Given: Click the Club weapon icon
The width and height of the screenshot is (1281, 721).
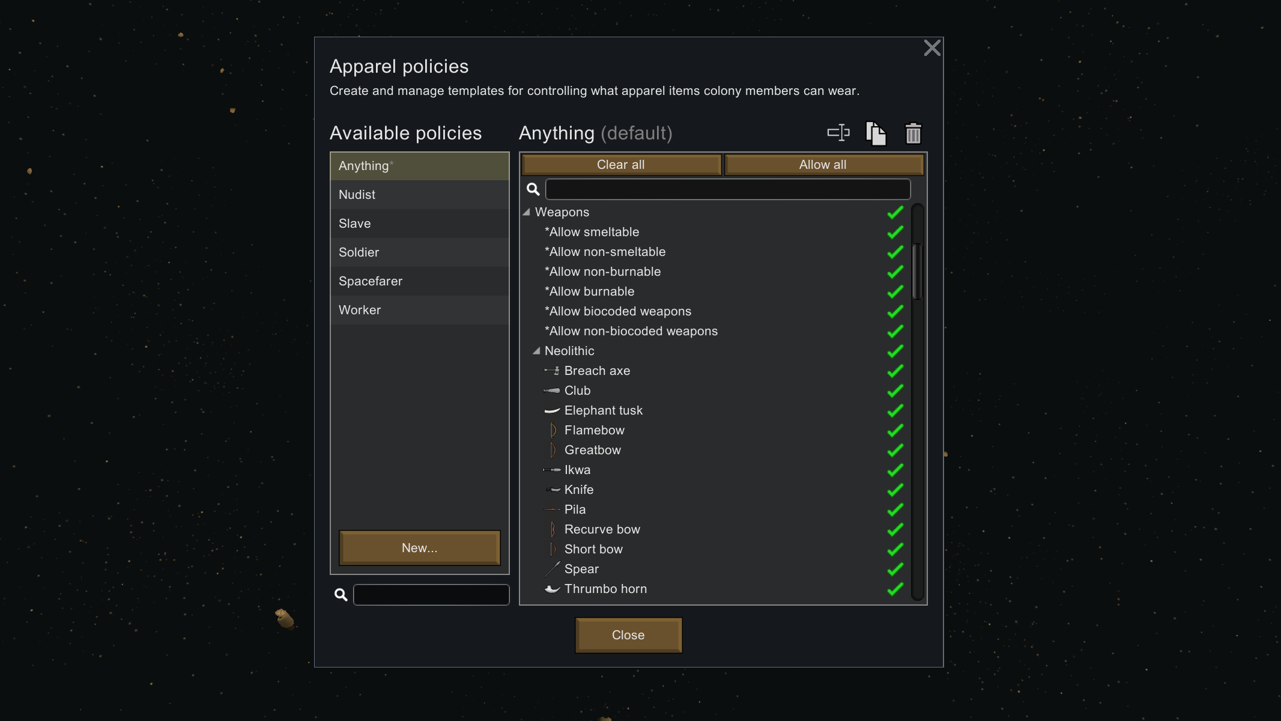Looking at the screenshot, I should 552,391.
